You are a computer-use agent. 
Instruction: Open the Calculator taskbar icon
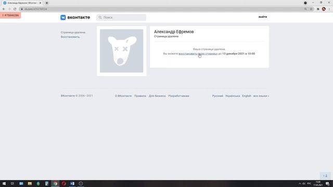(47, 183)
